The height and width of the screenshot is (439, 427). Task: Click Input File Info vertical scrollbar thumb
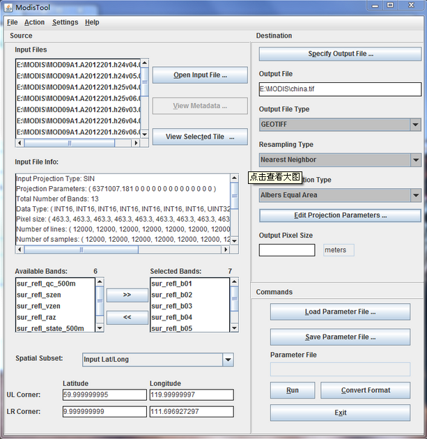pos(234,196)
